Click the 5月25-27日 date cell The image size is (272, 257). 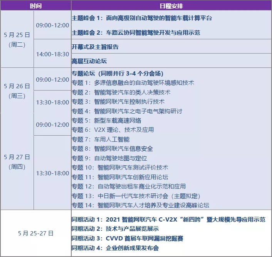coord(35,233)
